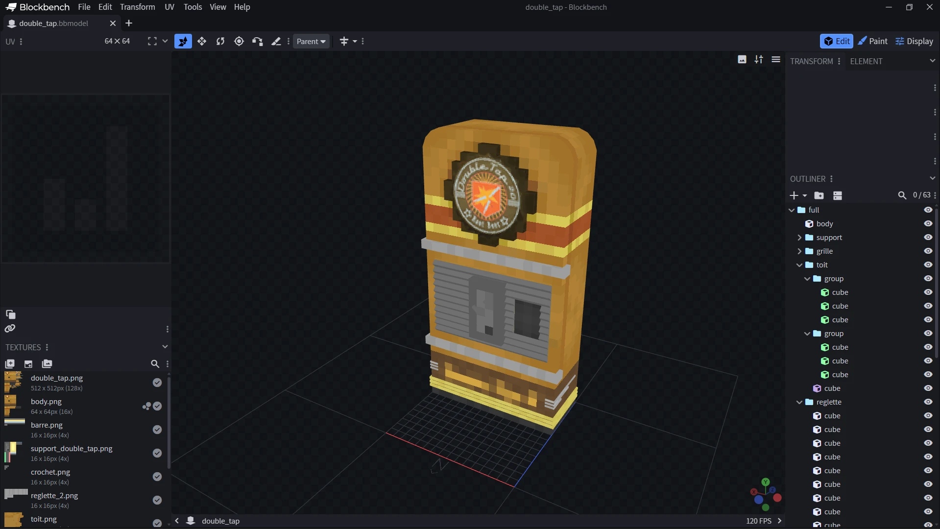
Task: Collapse the toit group
Action: (x=799, y=265)
